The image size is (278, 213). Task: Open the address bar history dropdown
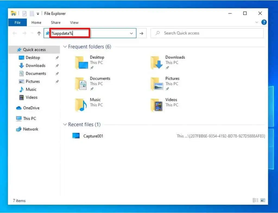click(131, 33)
